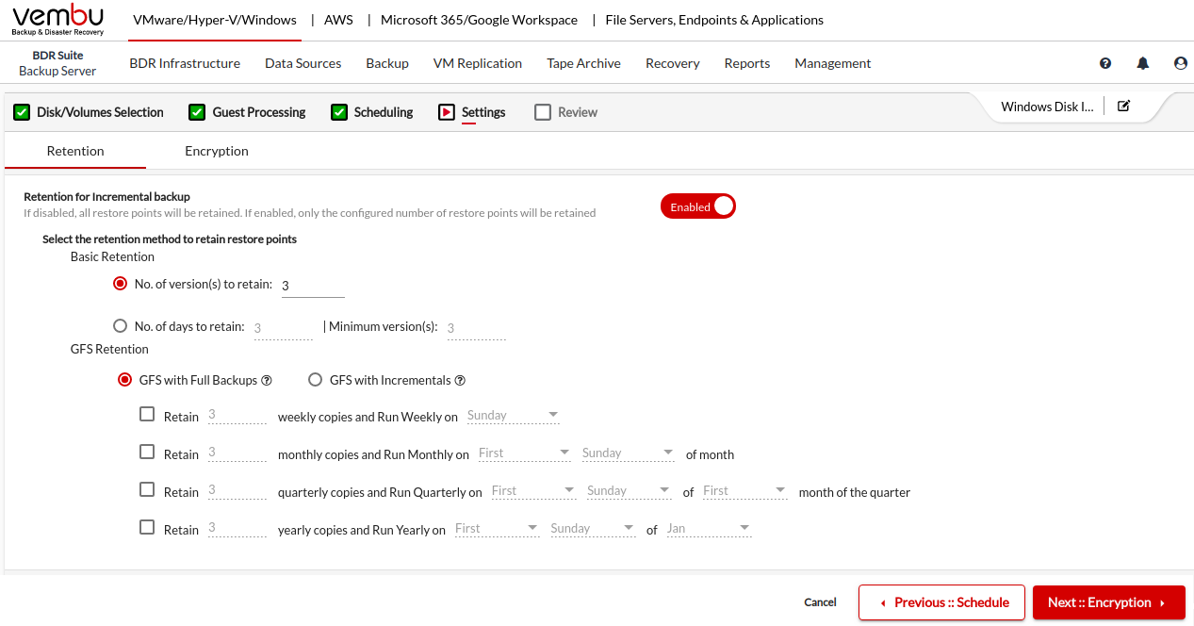Enable the weekly copies retain checkbox
The height and width of the screenshot is (626, 1194).
pyautogui.click(x=147, y=415)
